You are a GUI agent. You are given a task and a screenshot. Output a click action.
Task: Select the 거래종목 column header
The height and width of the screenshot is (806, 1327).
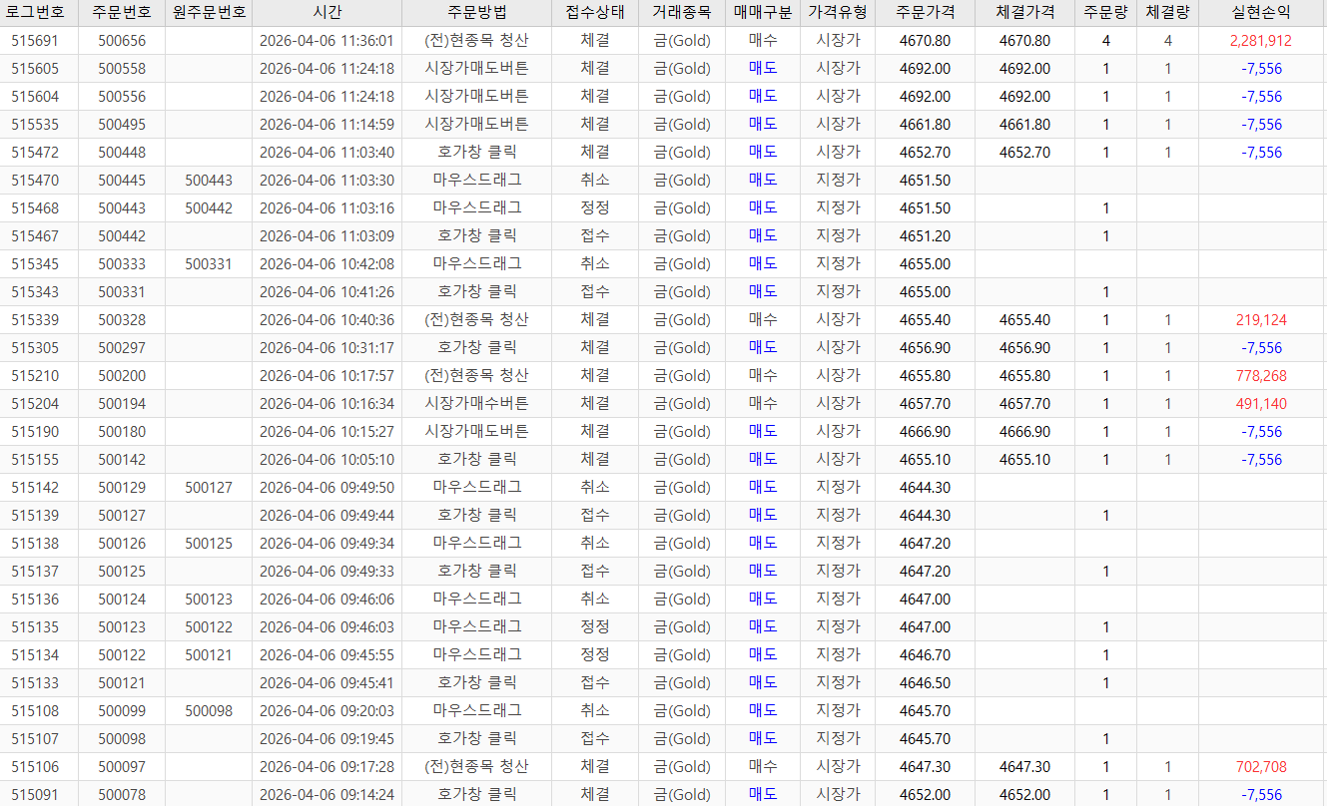coord(682,13)
